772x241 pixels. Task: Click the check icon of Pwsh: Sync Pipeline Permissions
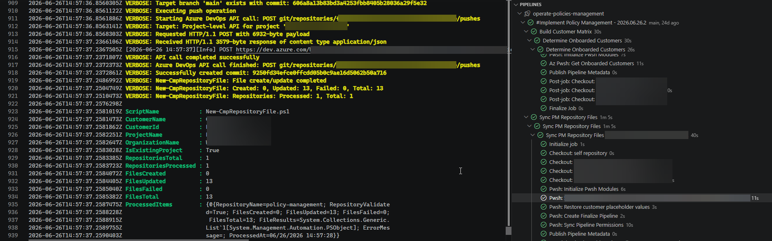point(544,225)
